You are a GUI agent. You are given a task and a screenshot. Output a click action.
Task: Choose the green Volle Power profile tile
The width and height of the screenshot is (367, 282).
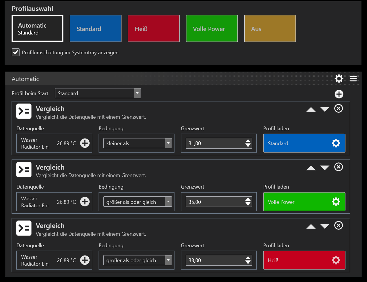tap(212, 29)
